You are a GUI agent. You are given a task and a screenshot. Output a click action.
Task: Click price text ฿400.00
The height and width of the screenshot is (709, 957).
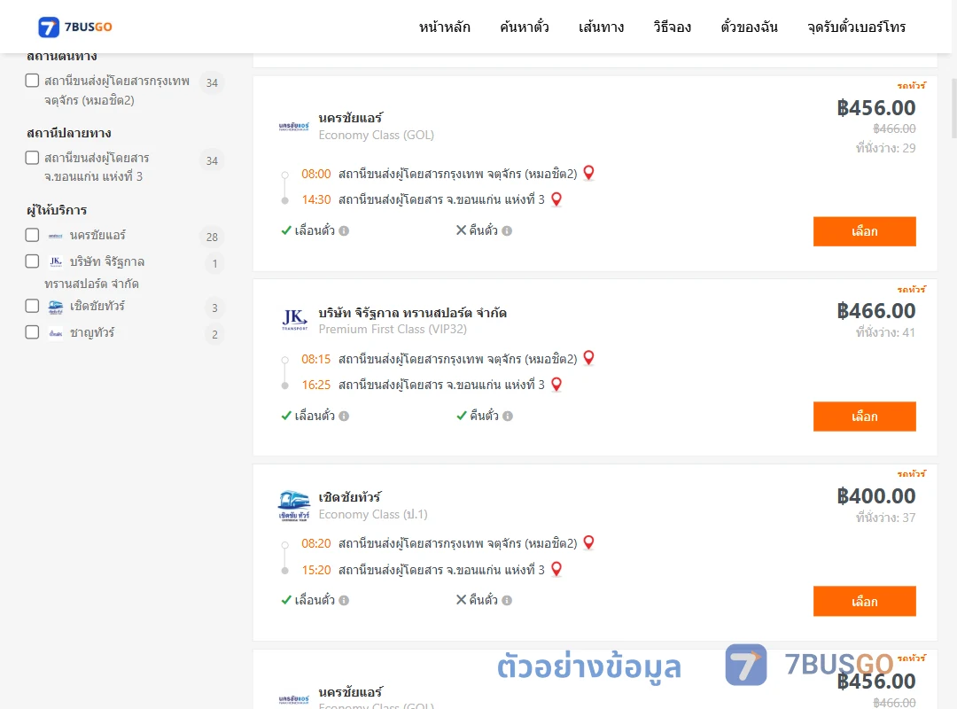[x=875, y=496]
